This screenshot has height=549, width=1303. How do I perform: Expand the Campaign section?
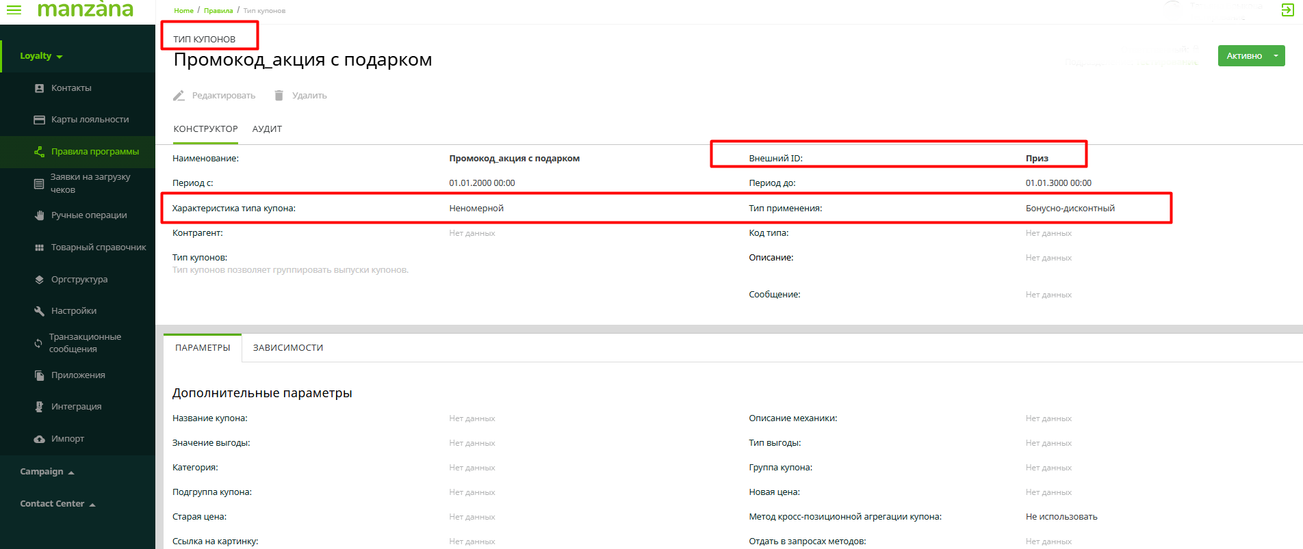point(47,472)
